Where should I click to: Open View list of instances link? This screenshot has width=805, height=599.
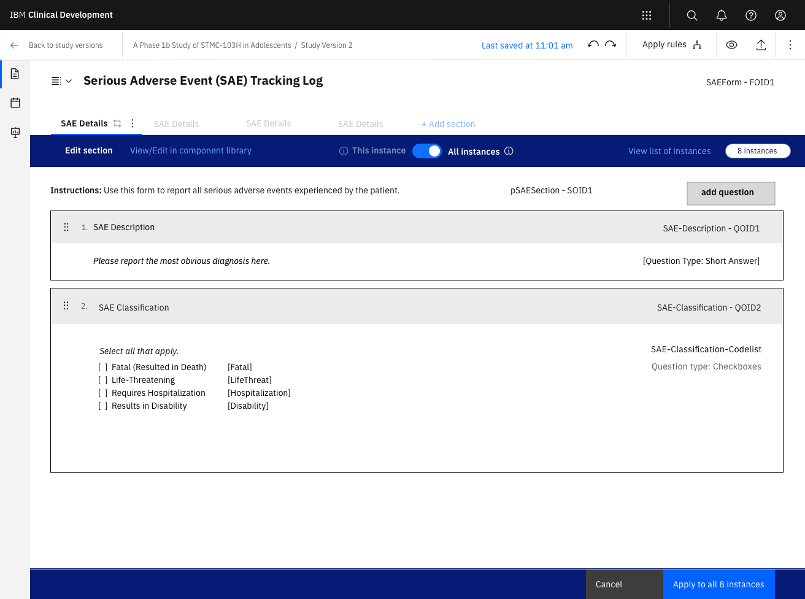(x=669, y=151)
